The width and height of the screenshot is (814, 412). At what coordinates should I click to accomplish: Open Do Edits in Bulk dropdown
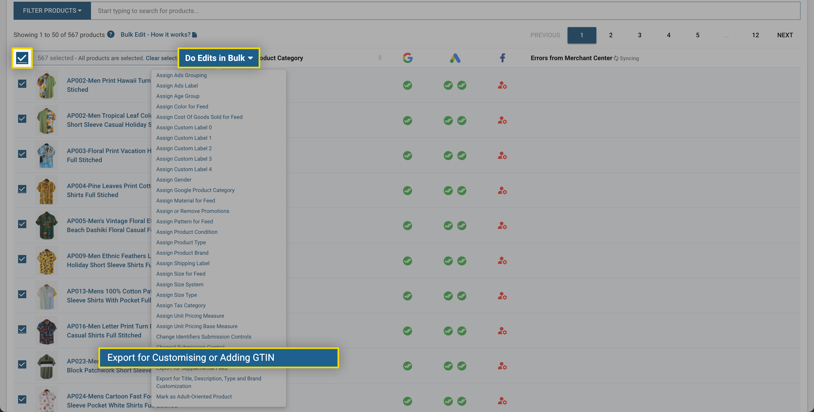(219, 58)
